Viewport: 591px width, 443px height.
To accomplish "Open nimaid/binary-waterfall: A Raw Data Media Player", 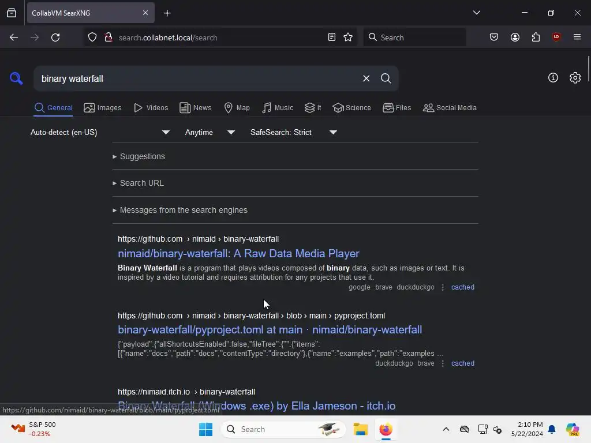I will click(238, 254).
